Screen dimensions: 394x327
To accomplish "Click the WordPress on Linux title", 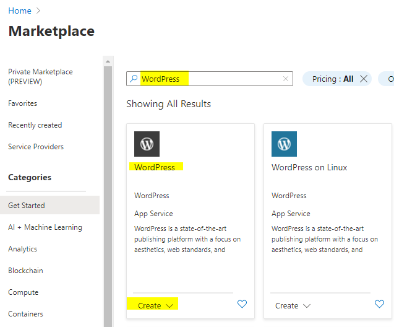I will click(309, 167).
